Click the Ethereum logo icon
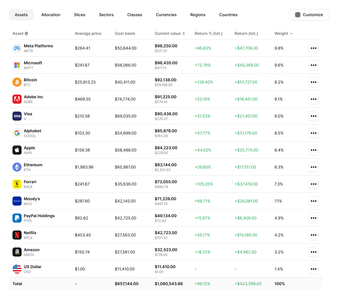 click(17, 167)
